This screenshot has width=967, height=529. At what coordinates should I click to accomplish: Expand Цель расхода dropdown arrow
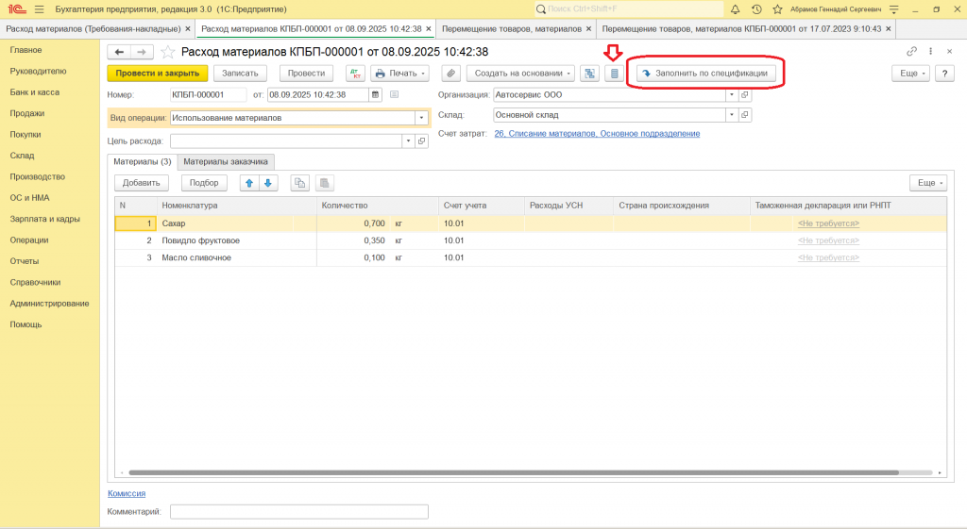(x=408, y=141)
